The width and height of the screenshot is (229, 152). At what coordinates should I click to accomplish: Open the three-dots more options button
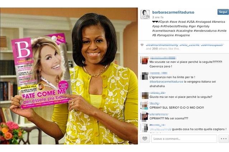[224, 139]
